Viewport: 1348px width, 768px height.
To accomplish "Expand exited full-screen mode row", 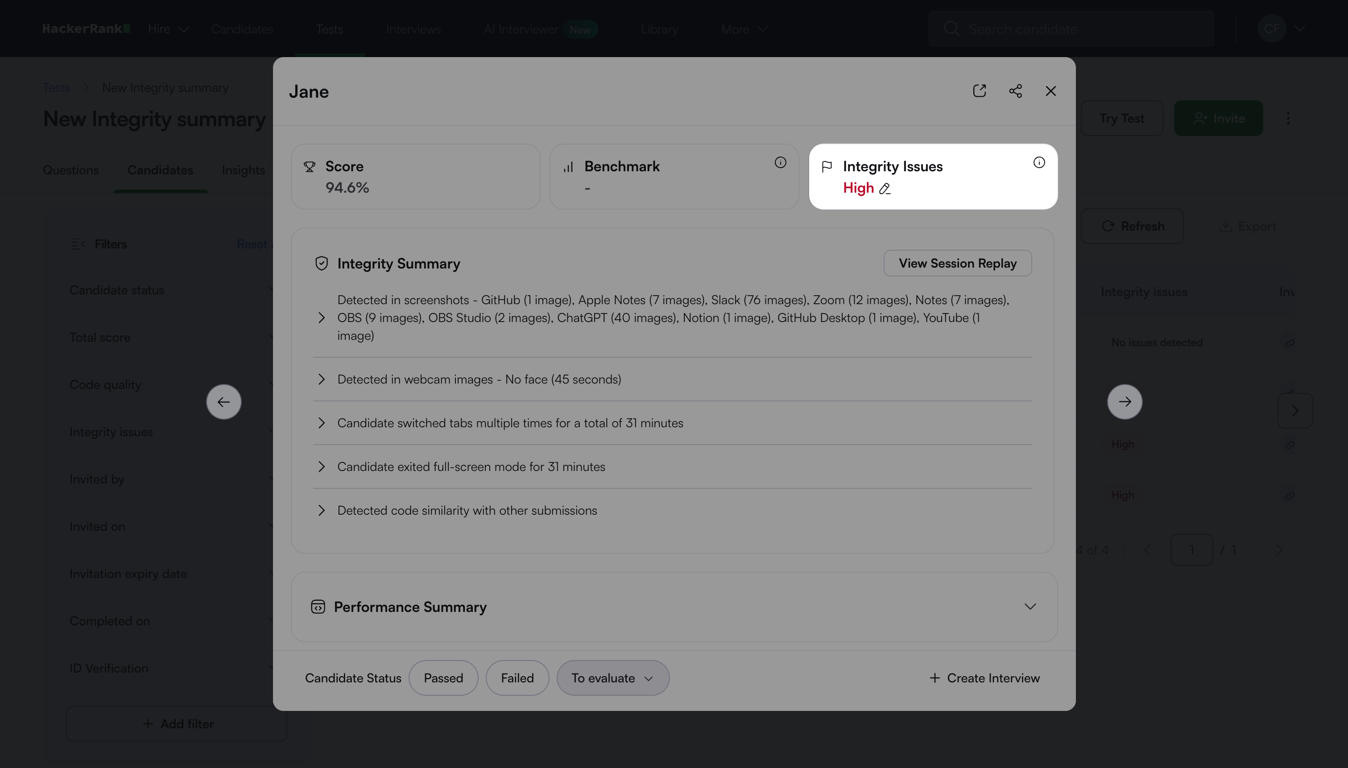I will click(322, 467).
